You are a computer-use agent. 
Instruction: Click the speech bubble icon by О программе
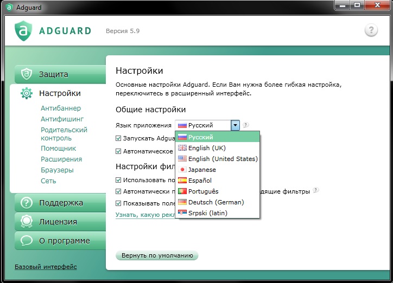pyautogui.click(x=26, y=241)
